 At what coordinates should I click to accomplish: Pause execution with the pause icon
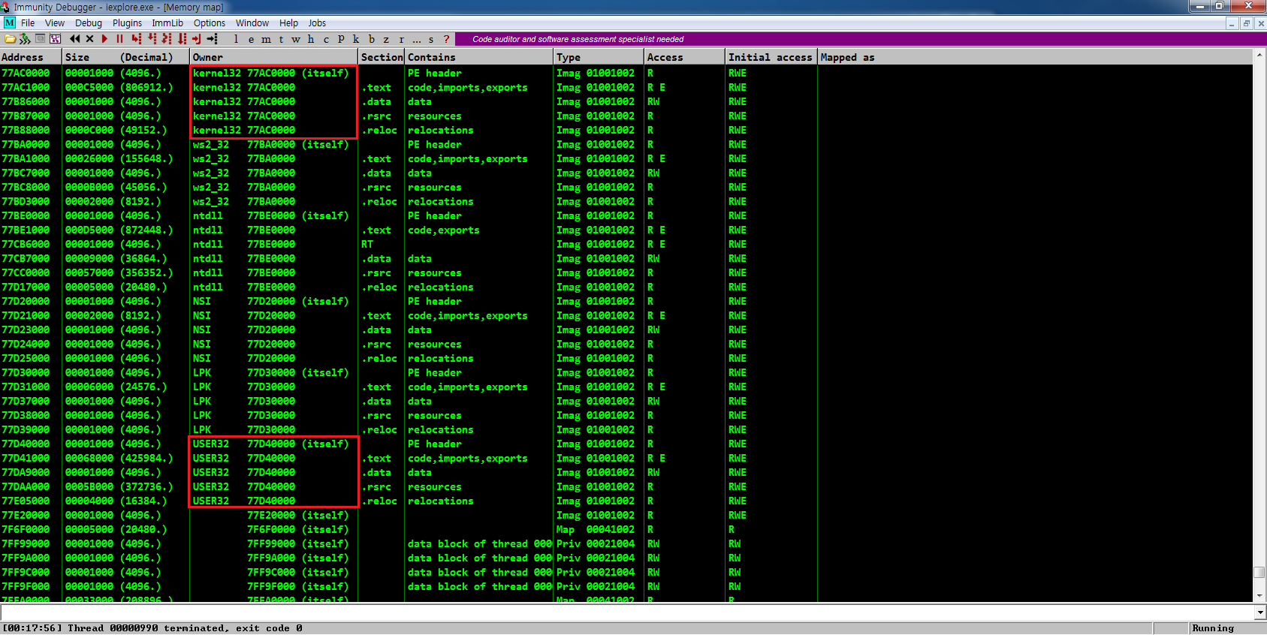119,39
